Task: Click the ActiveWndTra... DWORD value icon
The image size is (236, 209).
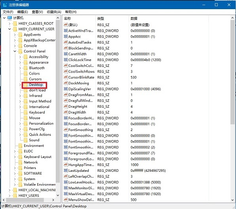Action: coord(66,31)
